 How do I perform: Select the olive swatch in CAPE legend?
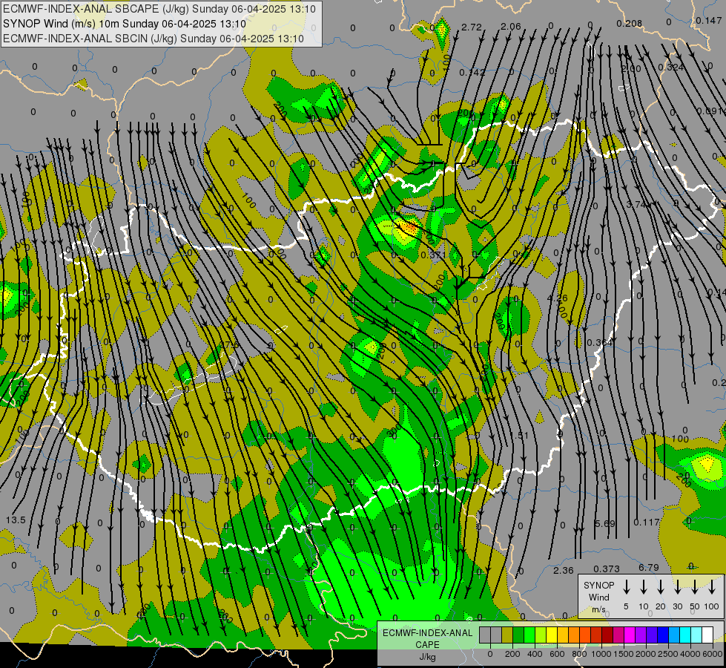pos(507,635)
